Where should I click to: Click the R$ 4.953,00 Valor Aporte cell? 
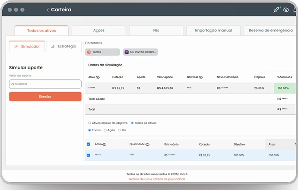[x=165, y=89]
